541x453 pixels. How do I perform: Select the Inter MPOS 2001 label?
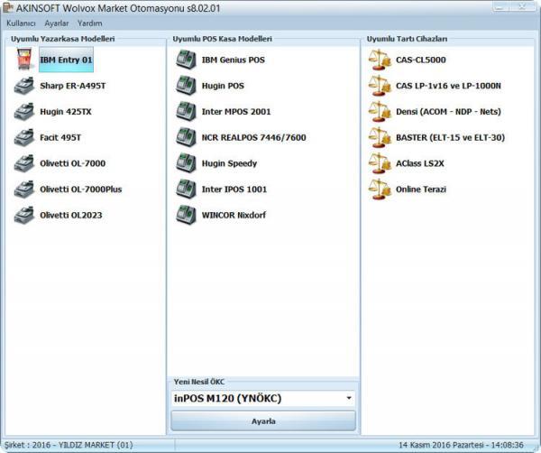(236, 112)
